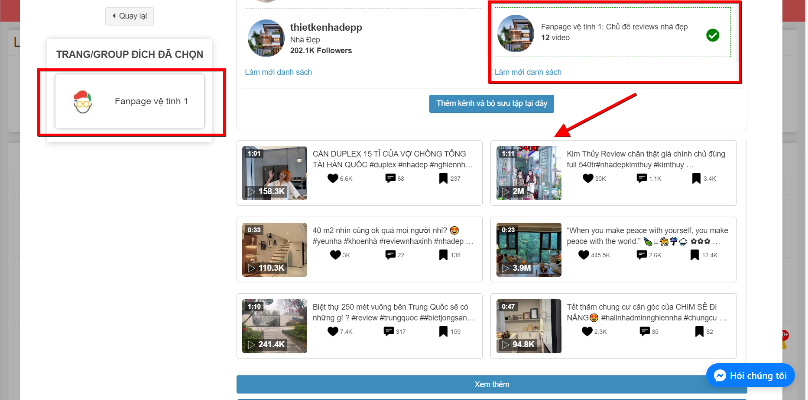Click bookmark icon showing 138 saves
The image size is (808, 400).
pos(443,255)
